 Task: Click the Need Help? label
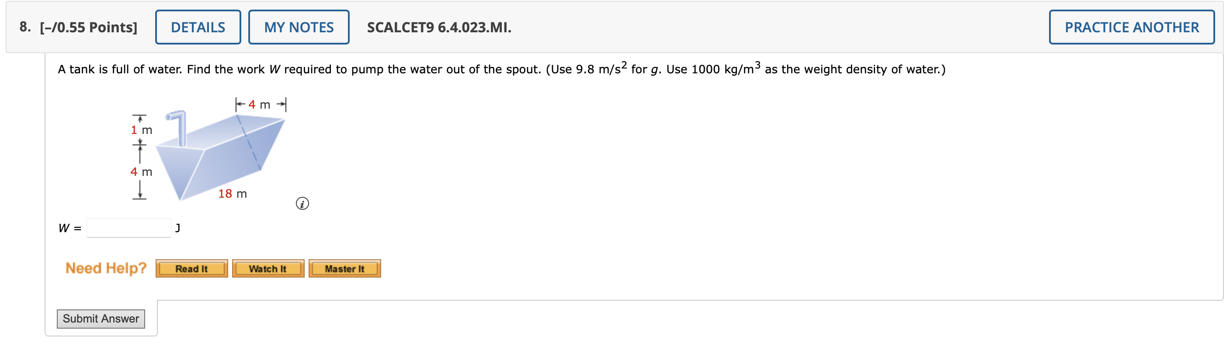tap(106, 268)
